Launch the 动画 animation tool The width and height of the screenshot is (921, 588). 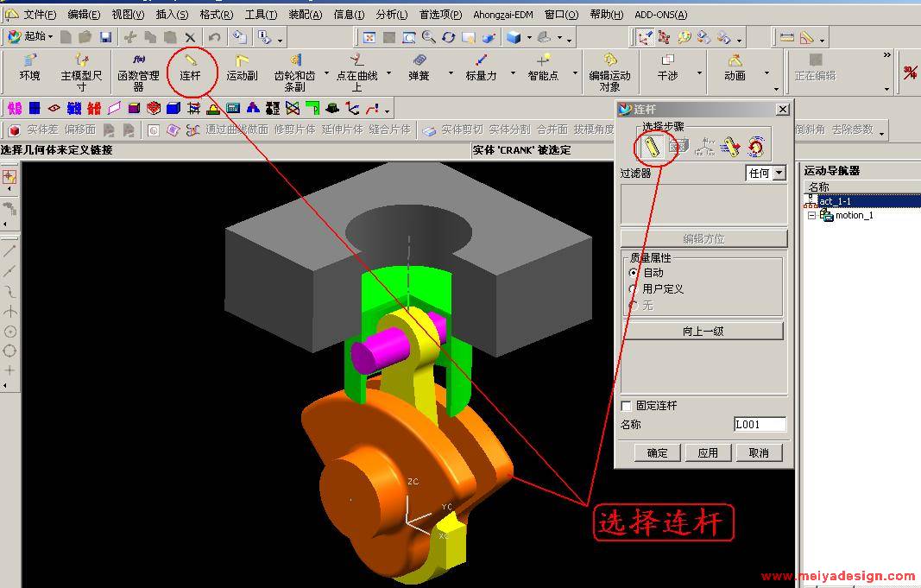[x=735, y=69]
